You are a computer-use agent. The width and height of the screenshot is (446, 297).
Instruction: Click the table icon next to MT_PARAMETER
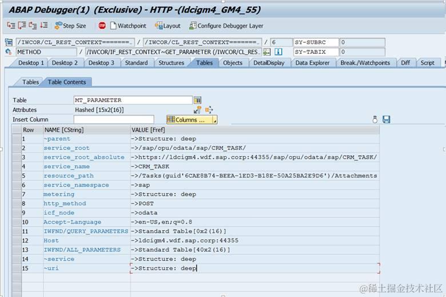(x=197, y=100)
